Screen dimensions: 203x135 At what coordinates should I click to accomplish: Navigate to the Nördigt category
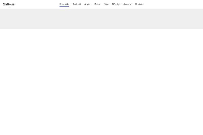coord(116,4)
